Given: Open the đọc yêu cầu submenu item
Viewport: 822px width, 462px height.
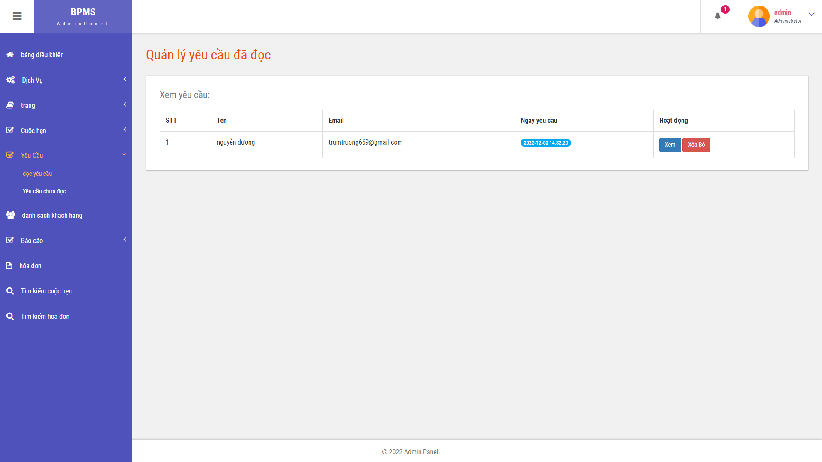Looking at the screenshot, I should tap(37, 174).
